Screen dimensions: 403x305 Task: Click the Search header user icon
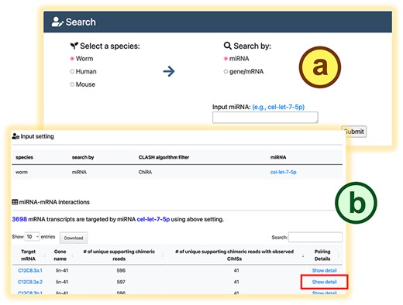pos(57,22)
